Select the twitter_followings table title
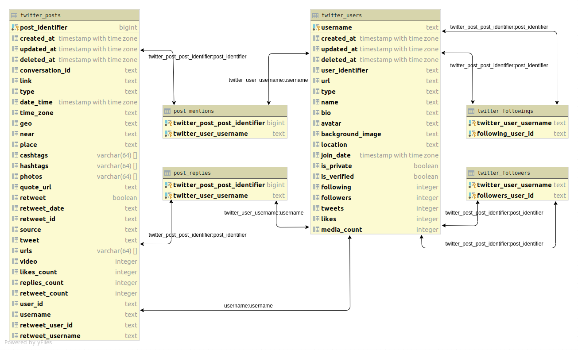This screenshot has width=578, height=350. [x=505, y=111]
